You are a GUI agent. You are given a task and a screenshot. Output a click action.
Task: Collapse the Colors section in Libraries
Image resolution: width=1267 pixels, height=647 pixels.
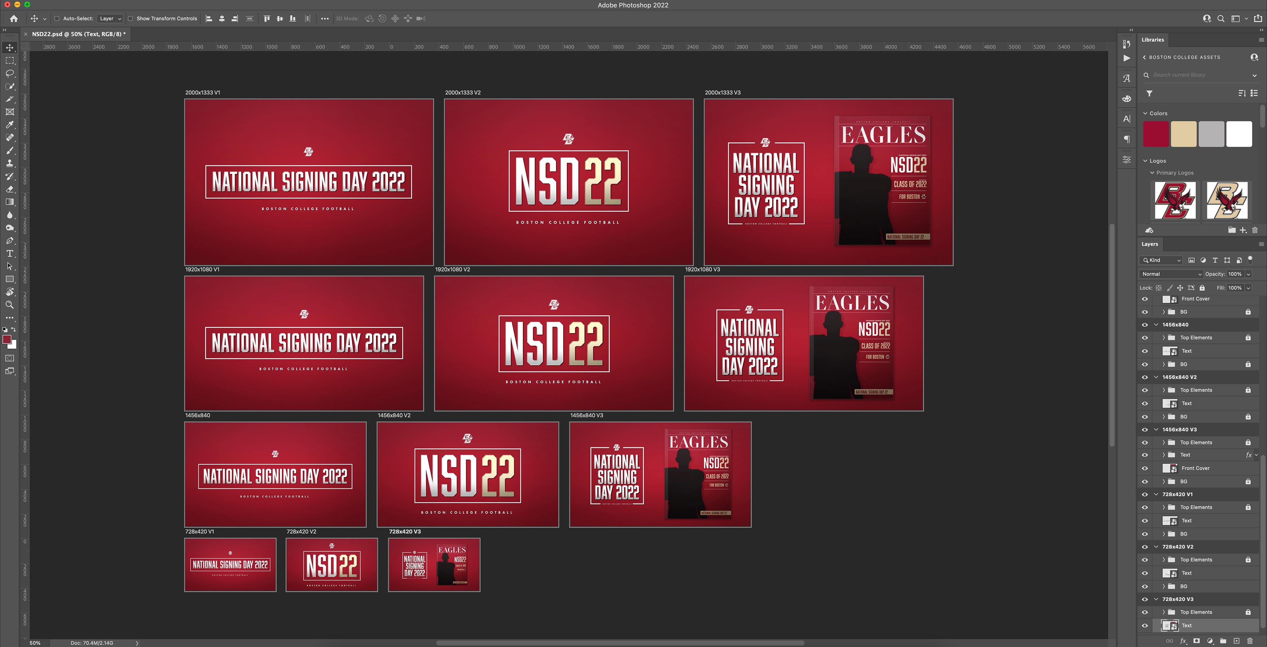pyautogui.click(x=1145, y=113)
